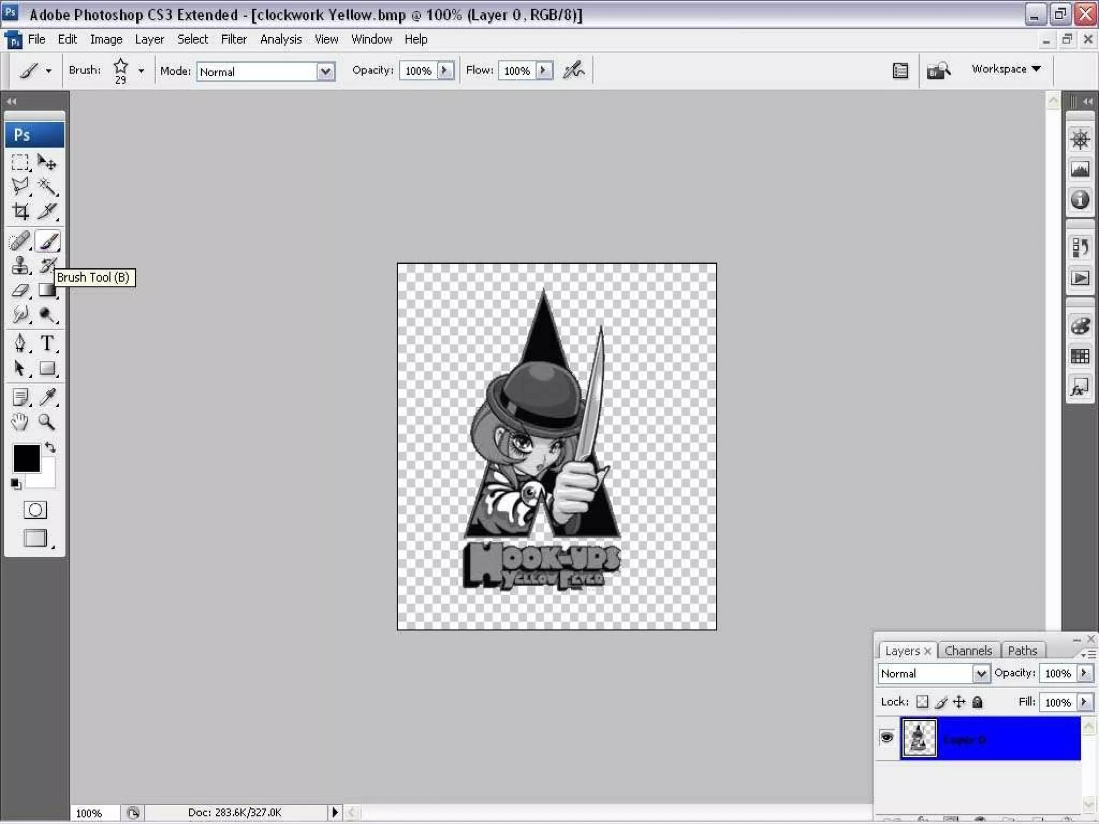Toggle lock transparent pixels option

click(x=922, y=702)
